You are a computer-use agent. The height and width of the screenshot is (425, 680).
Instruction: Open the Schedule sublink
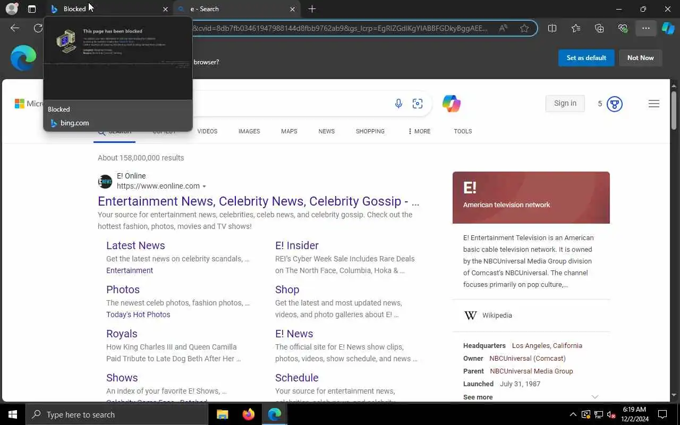[297, 378]
